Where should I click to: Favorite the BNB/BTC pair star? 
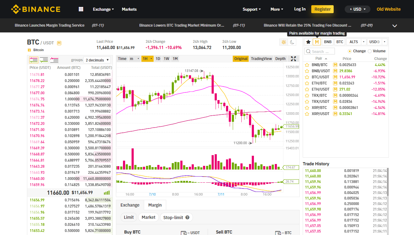[x=306, y=65]
